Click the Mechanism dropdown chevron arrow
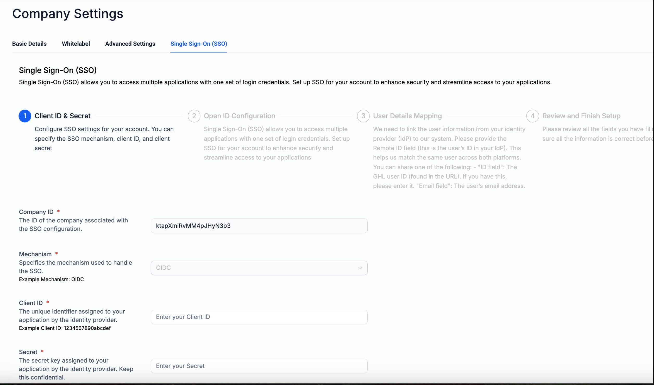This screenshot has width=654, height=385. (360, 268)
